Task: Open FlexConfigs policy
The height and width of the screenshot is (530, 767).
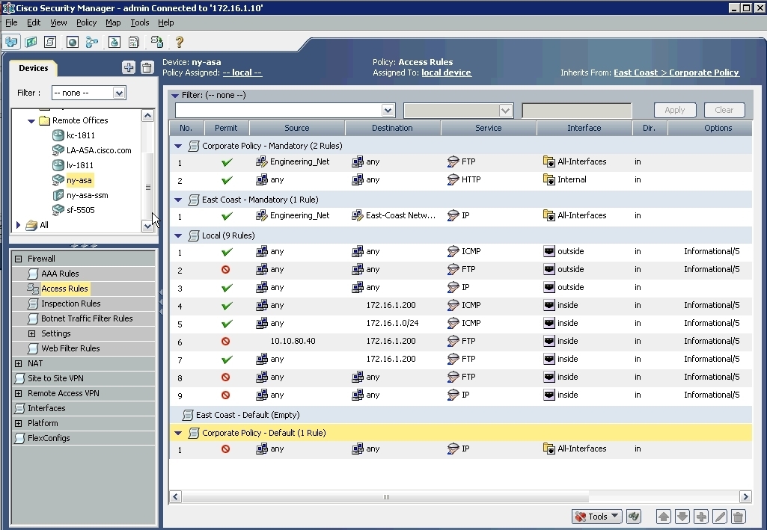Action: pyautogui.click(x=49, y=438)
